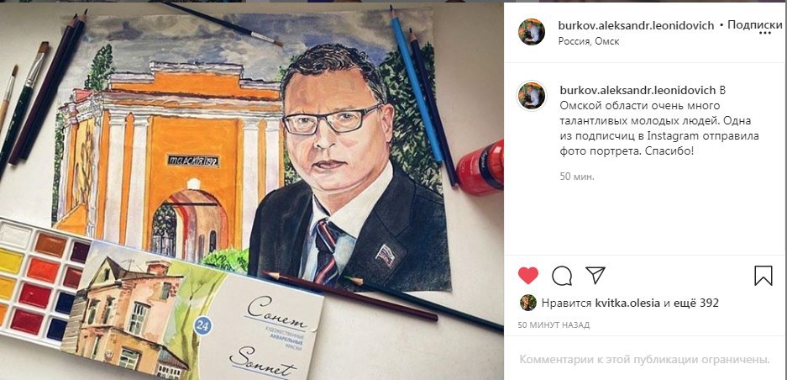Save post with bookmark icon

(x=763, y=276)
